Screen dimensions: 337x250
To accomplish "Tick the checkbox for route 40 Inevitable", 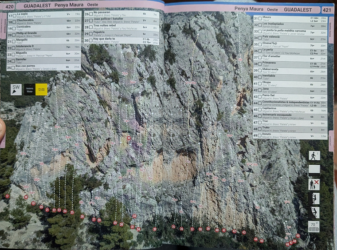I will pyautogui.click(x=260, y=77).
